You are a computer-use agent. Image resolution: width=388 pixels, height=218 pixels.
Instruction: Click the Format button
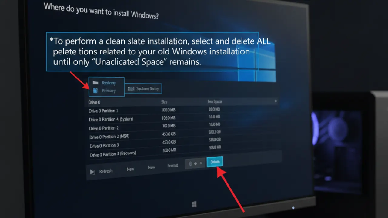[x=173, y=166]
